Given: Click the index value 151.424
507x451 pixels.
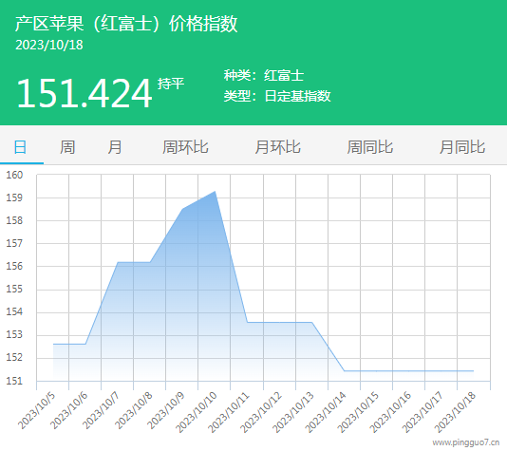Looking at the screenshot, I should point(84,93).
